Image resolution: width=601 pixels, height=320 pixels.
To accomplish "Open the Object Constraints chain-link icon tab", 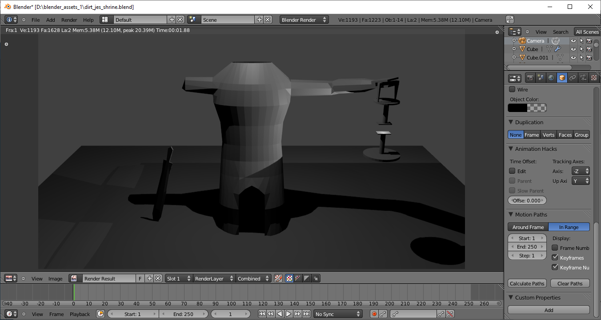I will (x=573, y=78).
